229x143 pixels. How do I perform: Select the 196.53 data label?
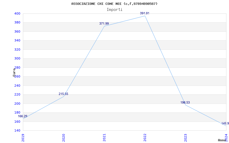[x=185, y=103]
